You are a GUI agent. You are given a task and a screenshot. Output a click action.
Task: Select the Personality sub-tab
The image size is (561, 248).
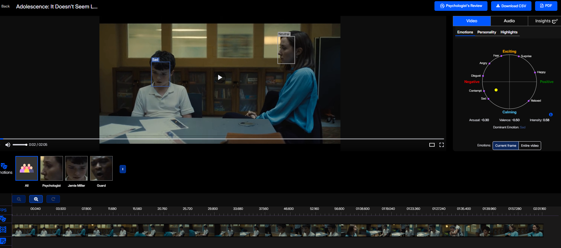(487, 32)
